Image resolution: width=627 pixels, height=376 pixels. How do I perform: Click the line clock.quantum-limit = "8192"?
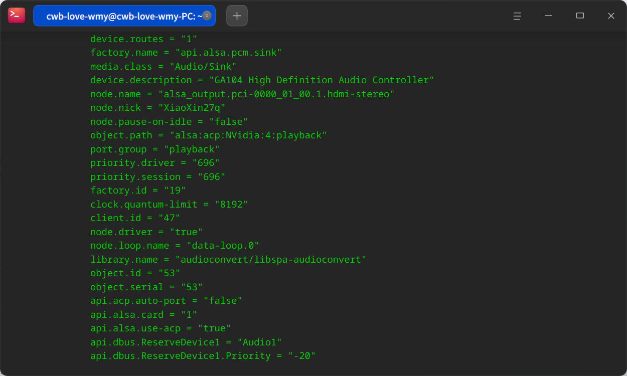coord(169,204)
